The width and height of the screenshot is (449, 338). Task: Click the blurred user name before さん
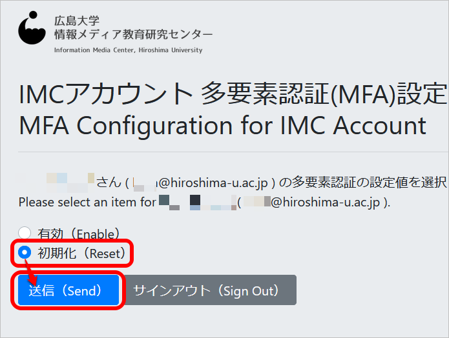(x=70, y=183)
